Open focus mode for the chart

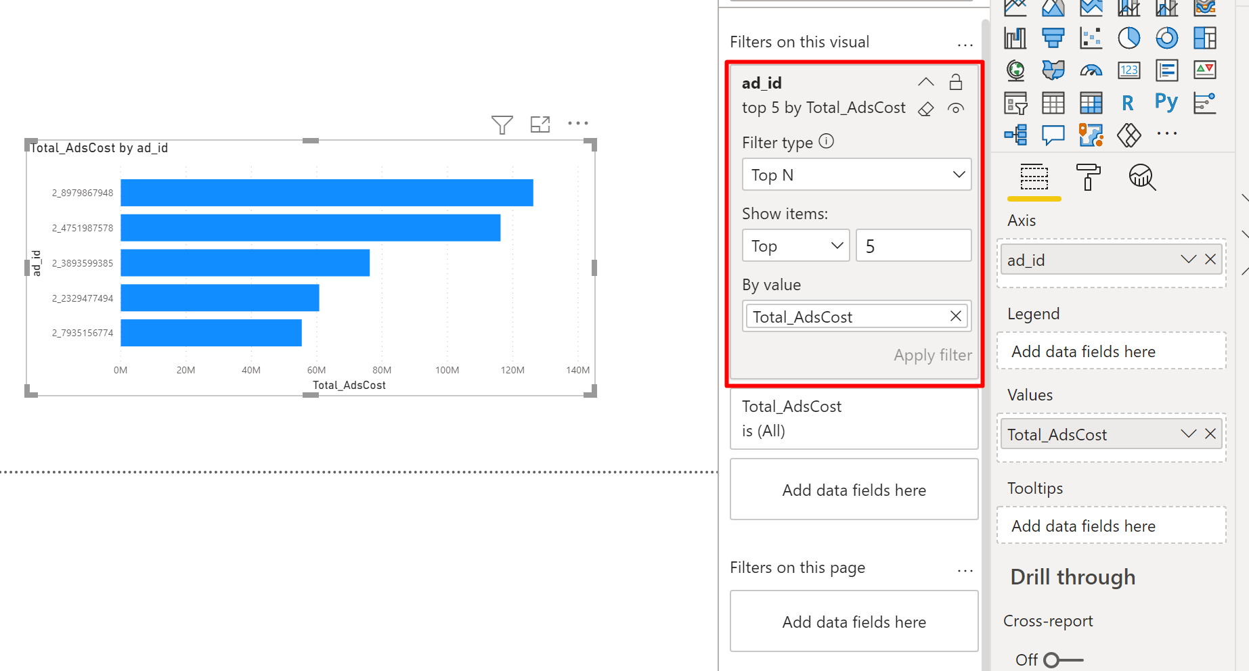[x=540, y=124]
